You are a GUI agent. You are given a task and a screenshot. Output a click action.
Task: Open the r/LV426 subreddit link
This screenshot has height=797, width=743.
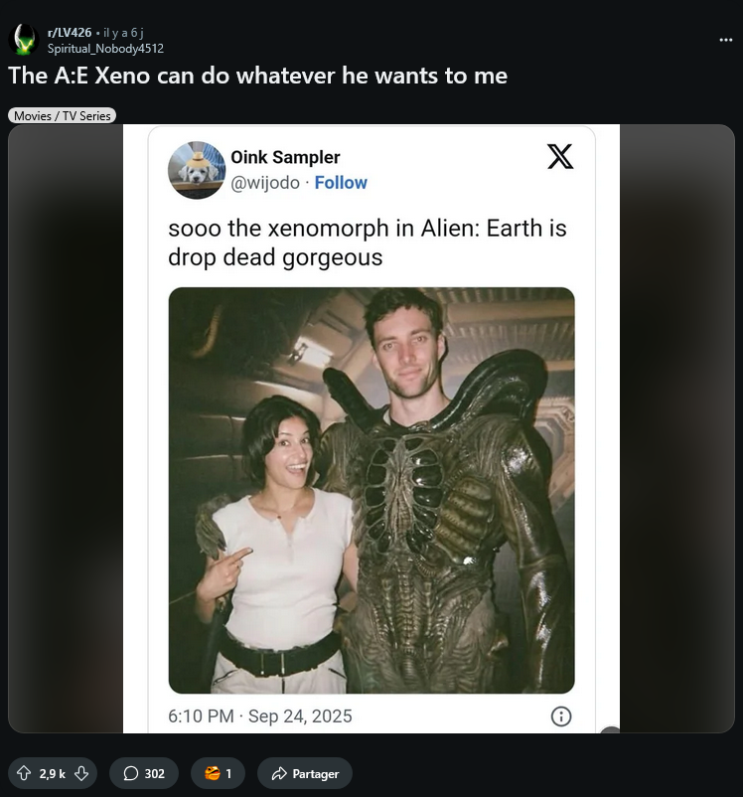pyautogui.click(x=70, y=33)
